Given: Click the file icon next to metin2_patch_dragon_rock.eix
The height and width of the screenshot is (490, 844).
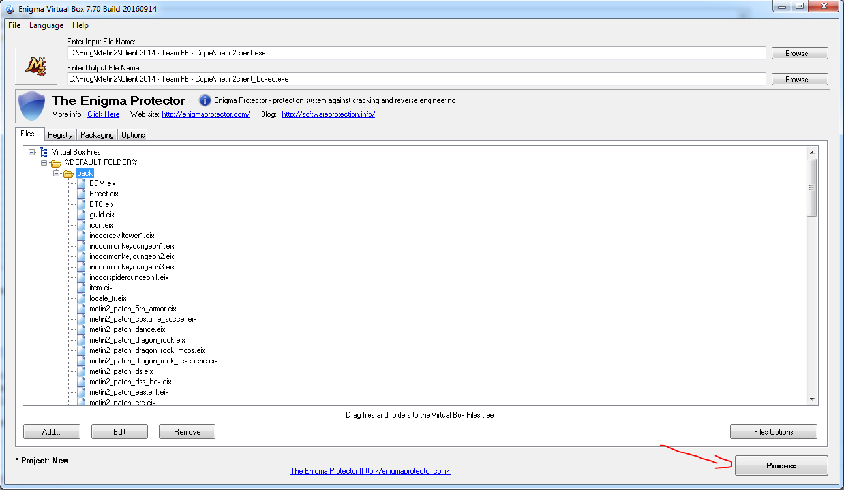Looking at the screenshot, I should click(x=81, y=340).
